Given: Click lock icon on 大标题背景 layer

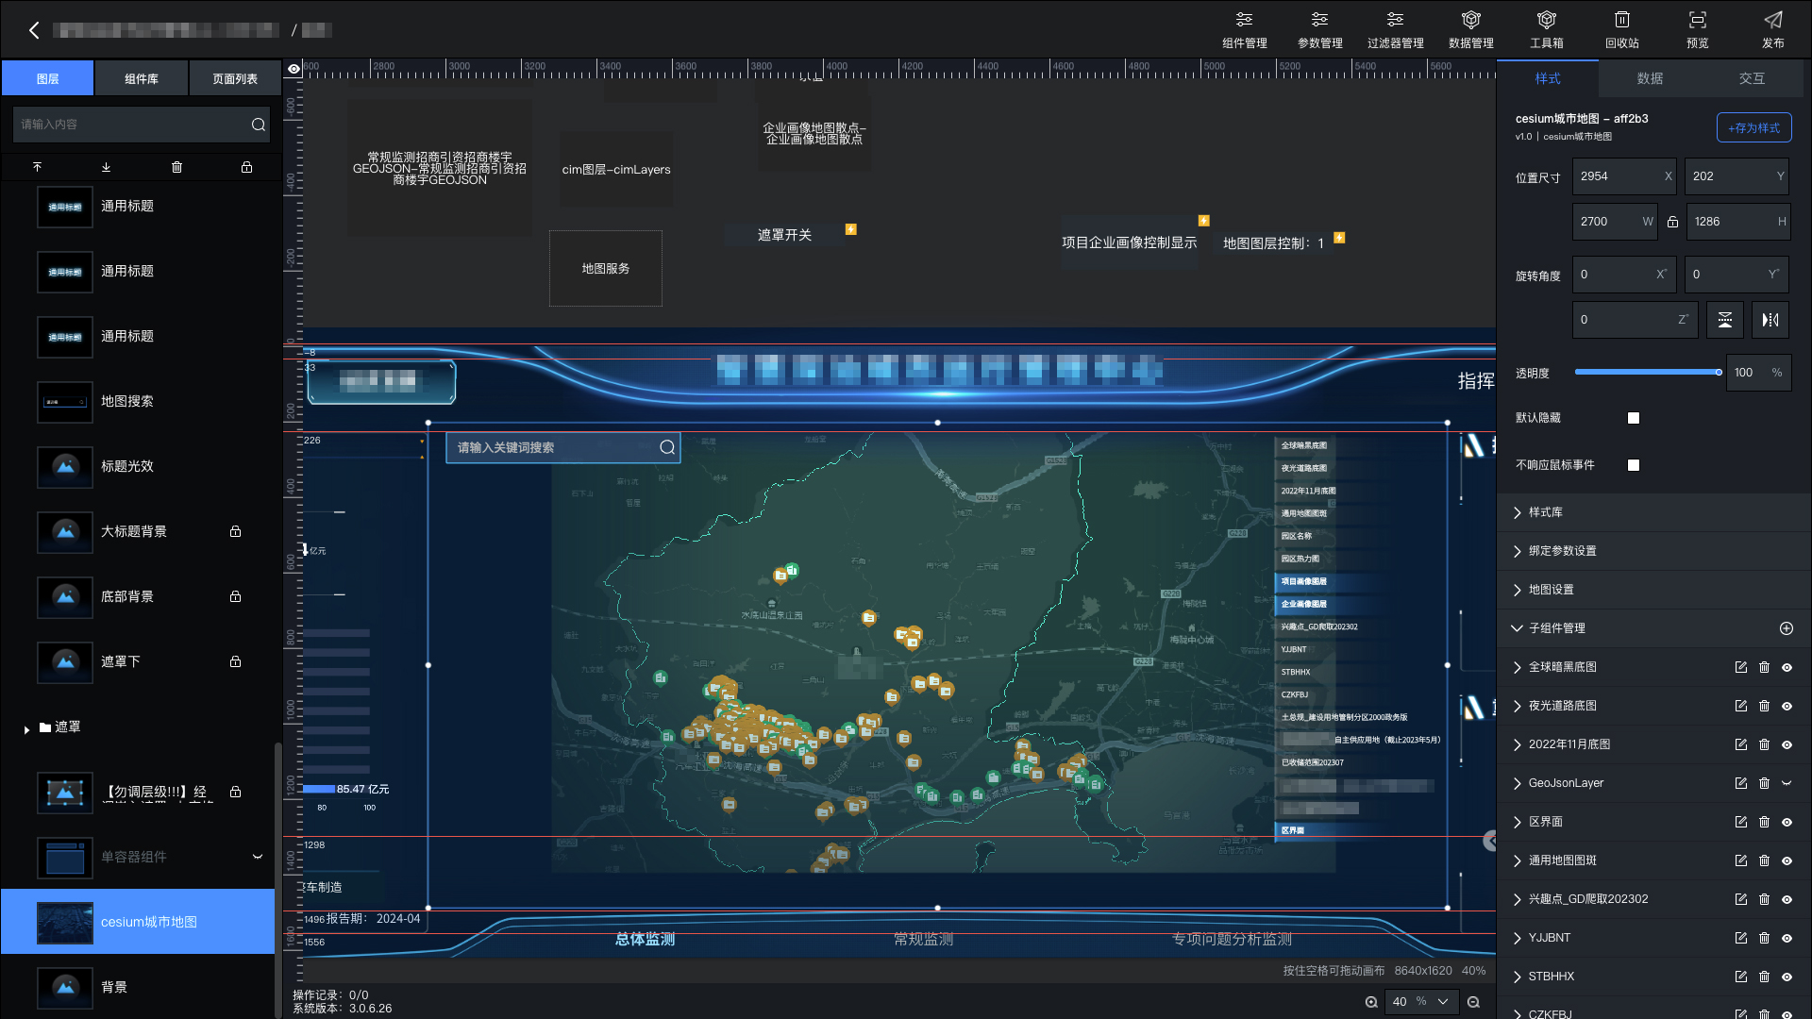Looking at the screenshot, I should (235, 531).
